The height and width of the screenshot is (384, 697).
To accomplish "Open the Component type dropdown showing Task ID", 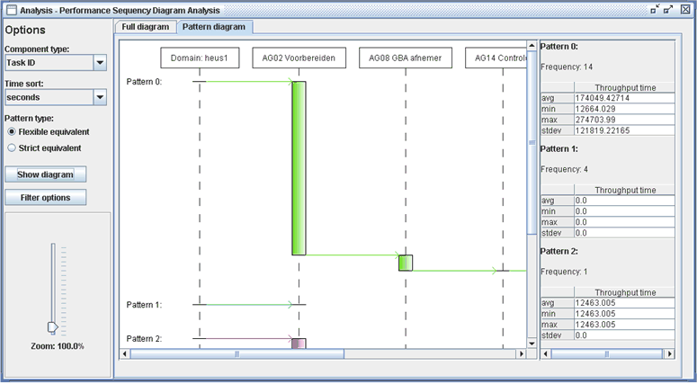I will click(100, 63).
